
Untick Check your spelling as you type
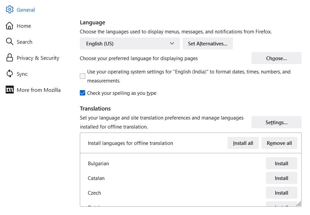pos(83,93)
